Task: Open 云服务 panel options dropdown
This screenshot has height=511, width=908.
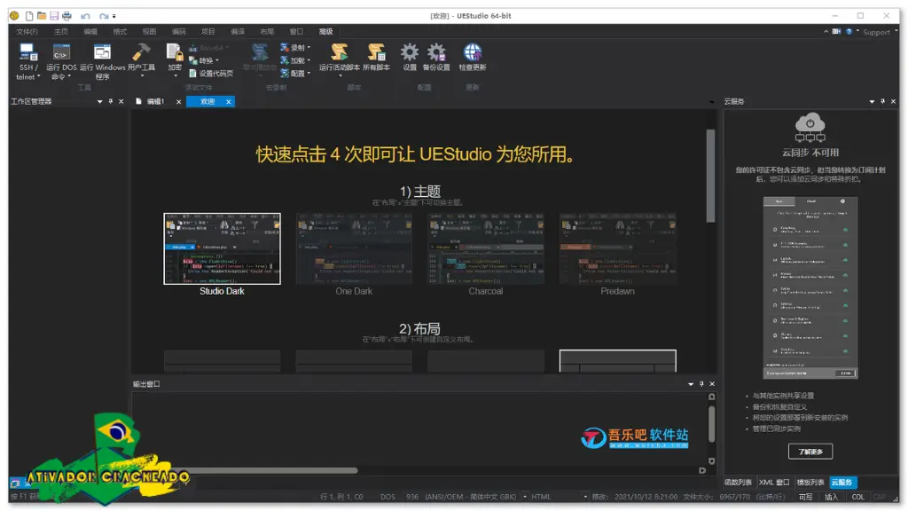Action: pyautogui.click(x=872, y=101)
